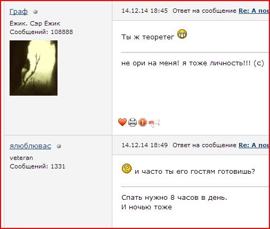Click the red exclamation report icon
270x229 pixels.
tap(143, 122)
